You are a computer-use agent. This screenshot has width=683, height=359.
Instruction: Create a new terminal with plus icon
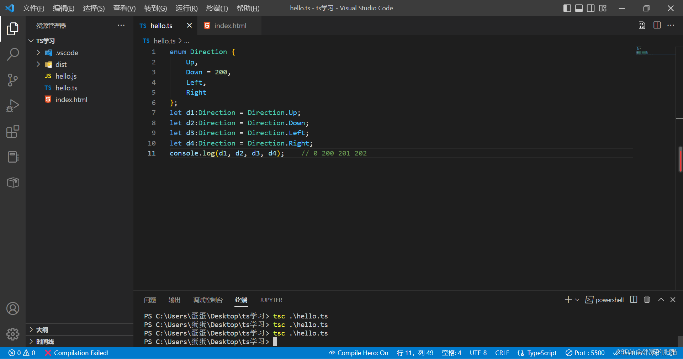point(568,300)
